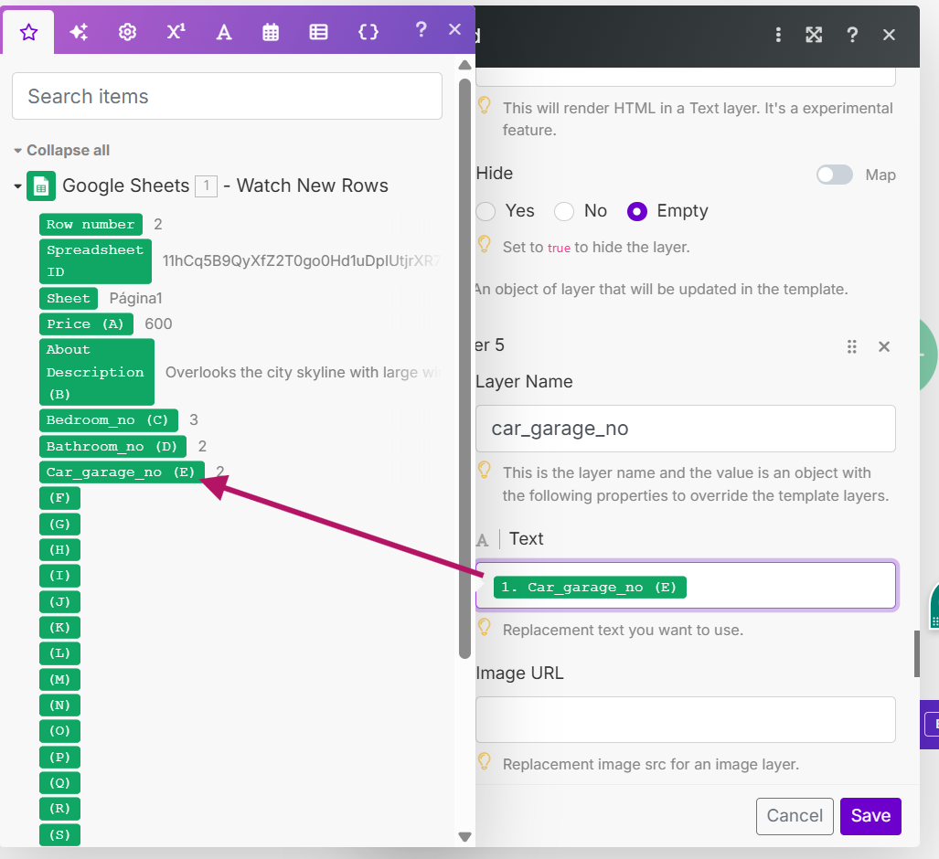Insert the (K) column variable
Screen dimensions: 939x859
pyautogui.click(x=59, y=627)
